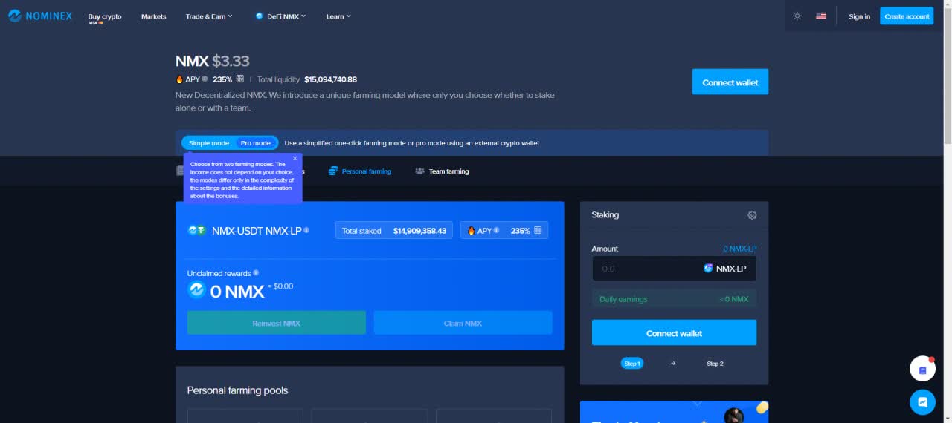Expand the DeFi NMX menu
The width and height of the screenshot is (952, 423).
click(280, 16)
